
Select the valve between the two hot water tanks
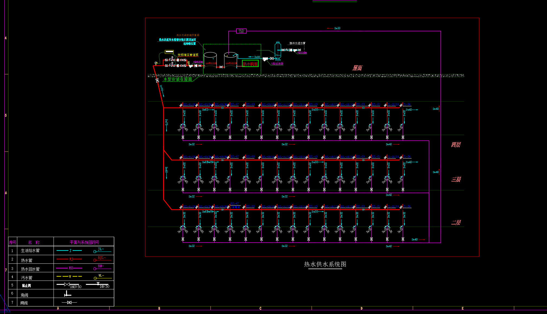(221, 67)
